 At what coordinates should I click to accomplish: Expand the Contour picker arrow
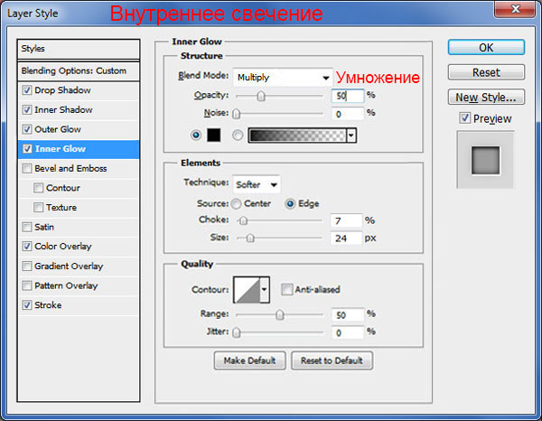point(265,289)
